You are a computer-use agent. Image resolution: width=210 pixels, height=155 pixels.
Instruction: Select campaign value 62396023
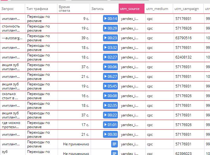(183, 153)
